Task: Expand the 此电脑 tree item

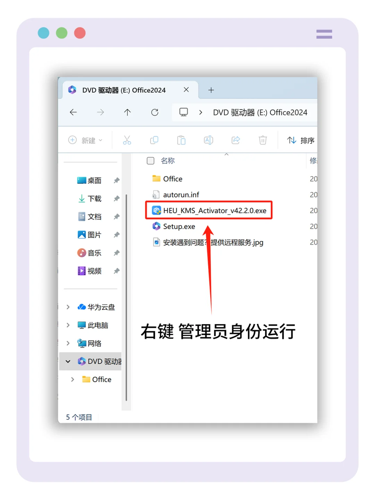Action: pyautogui.click(x=68, y=325)
